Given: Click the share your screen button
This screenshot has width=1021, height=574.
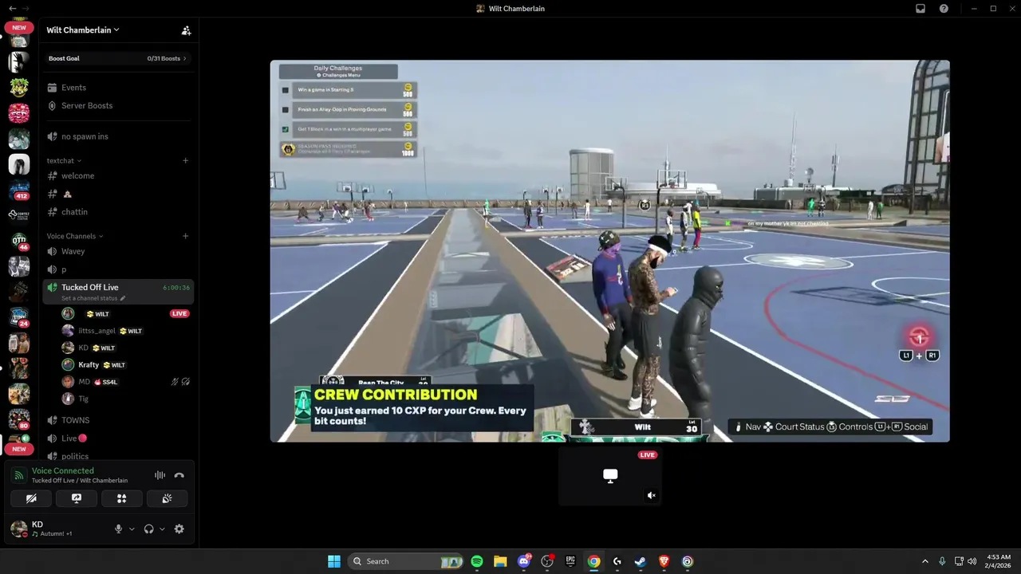Looking at the screenshot, I should pos(77,498).
